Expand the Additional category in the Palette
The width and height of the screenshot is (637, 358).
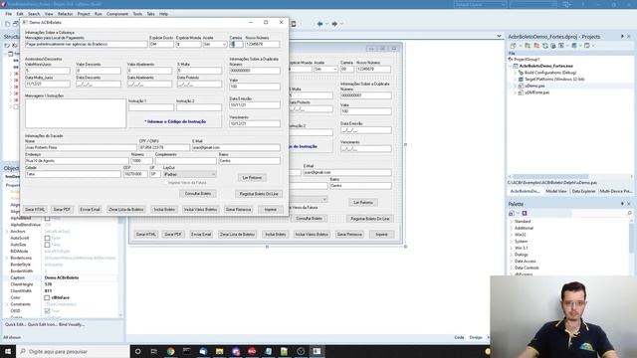511,228
